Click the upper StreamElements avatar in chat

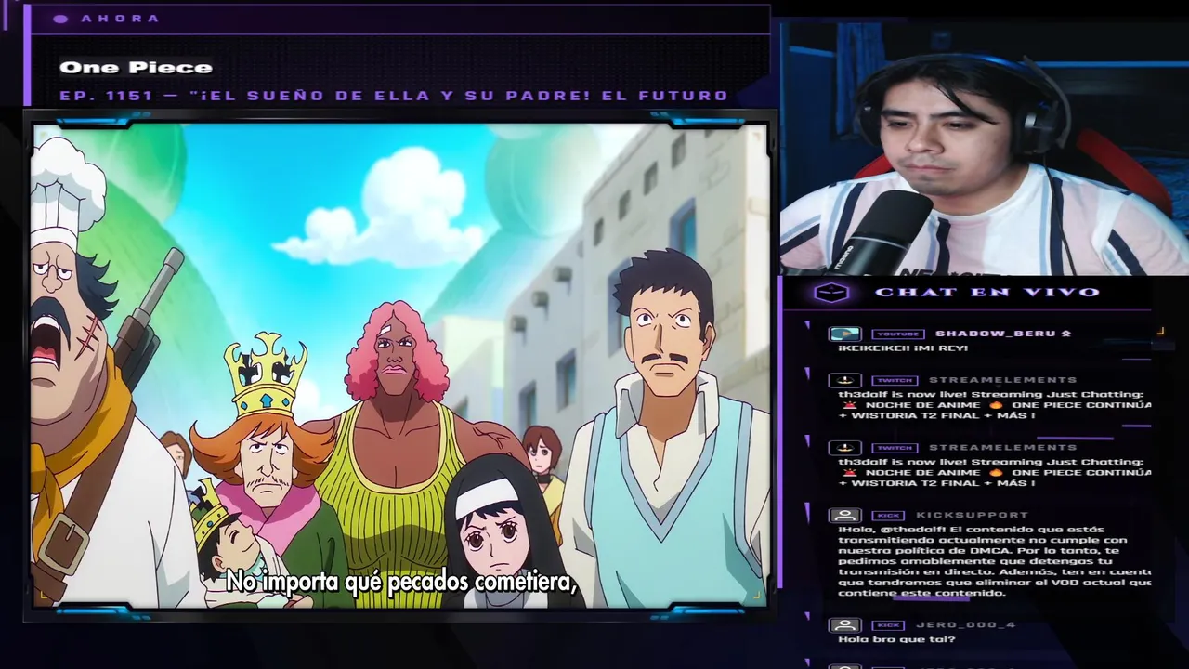click(844, 380)
